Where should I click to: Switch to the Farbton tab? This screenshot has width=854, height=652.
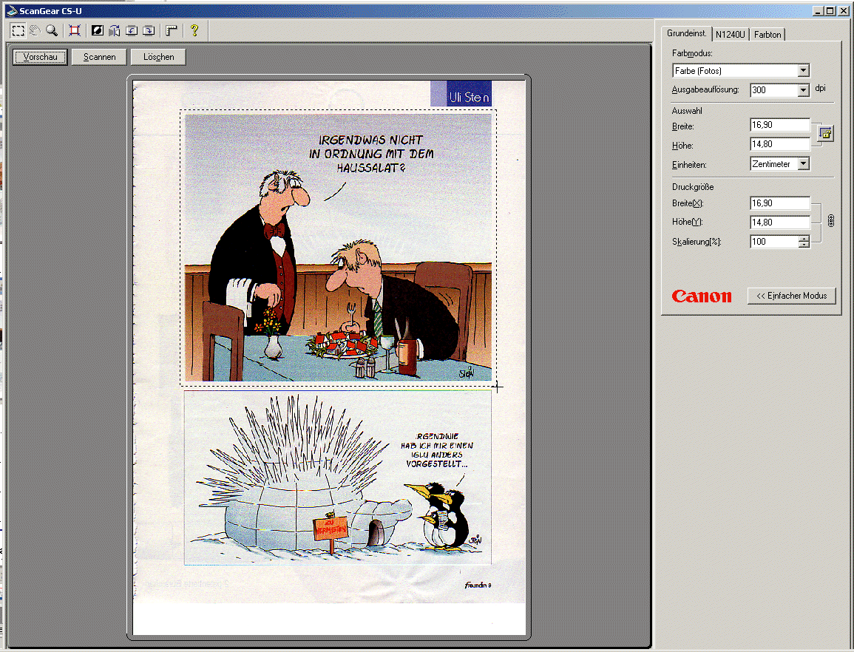click(767, 34)
